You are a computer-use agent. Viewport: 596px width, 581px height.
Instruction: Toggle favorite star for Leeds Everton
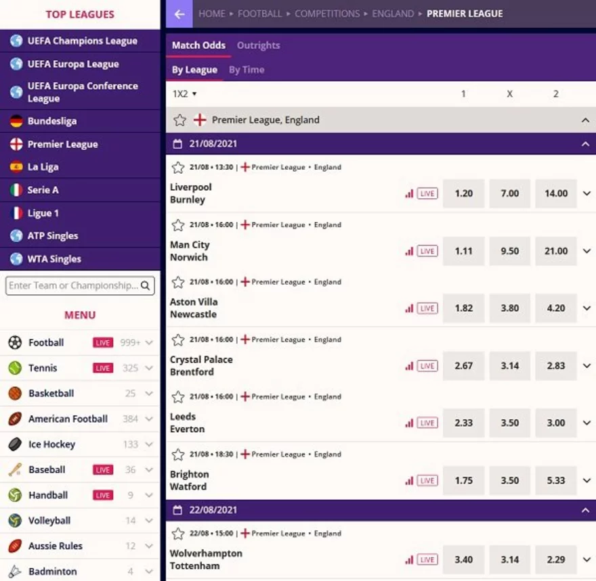[x=178, y=397]
